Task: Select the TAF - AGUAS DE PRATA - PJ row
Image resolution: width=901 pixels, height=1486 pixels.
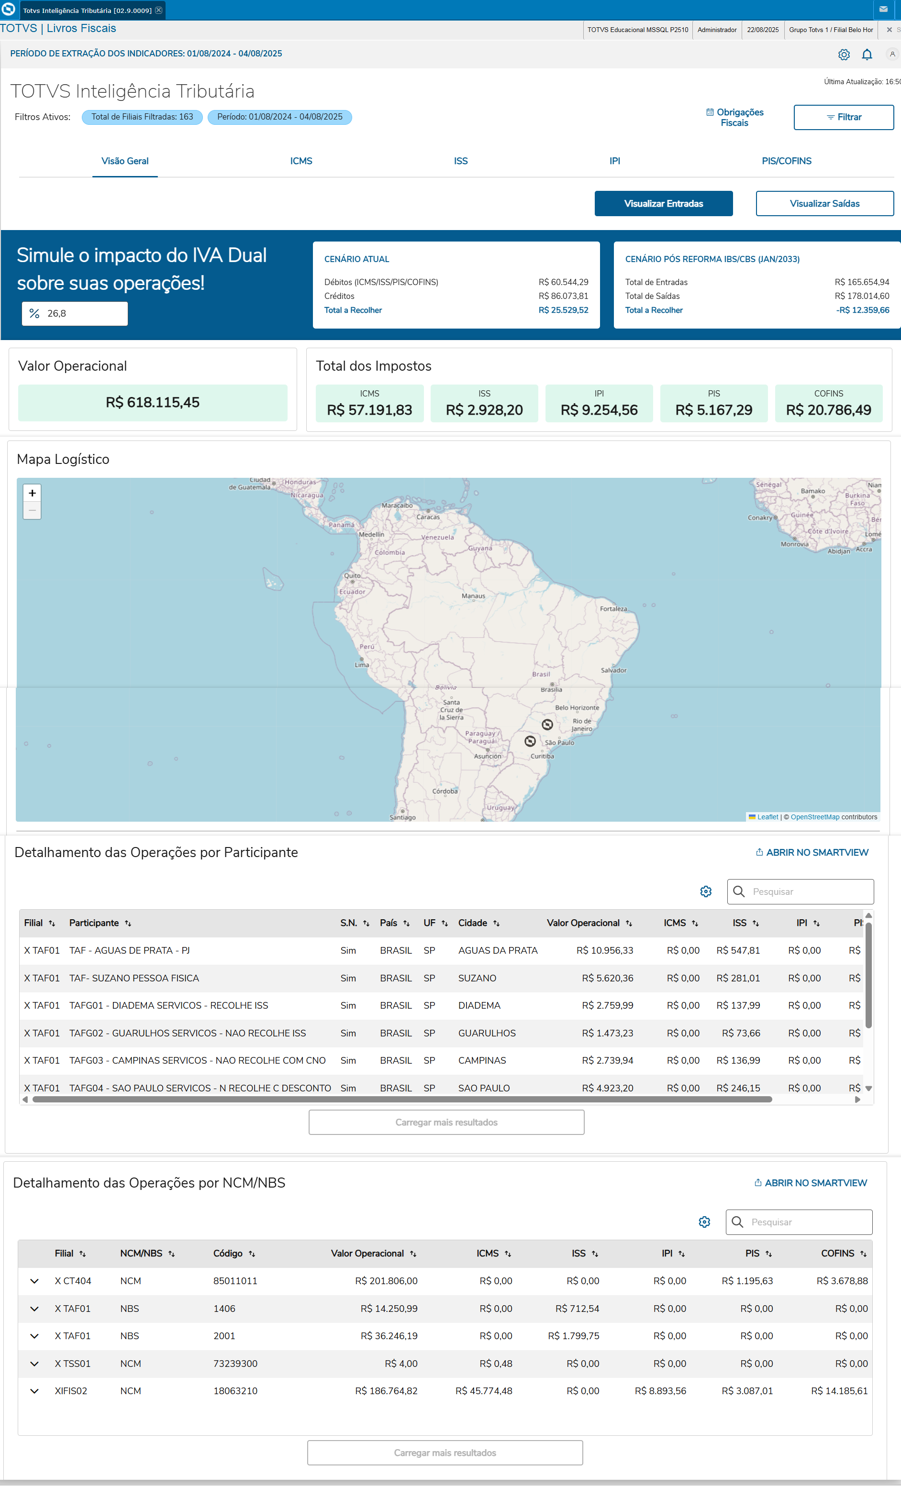Action: 442,950
